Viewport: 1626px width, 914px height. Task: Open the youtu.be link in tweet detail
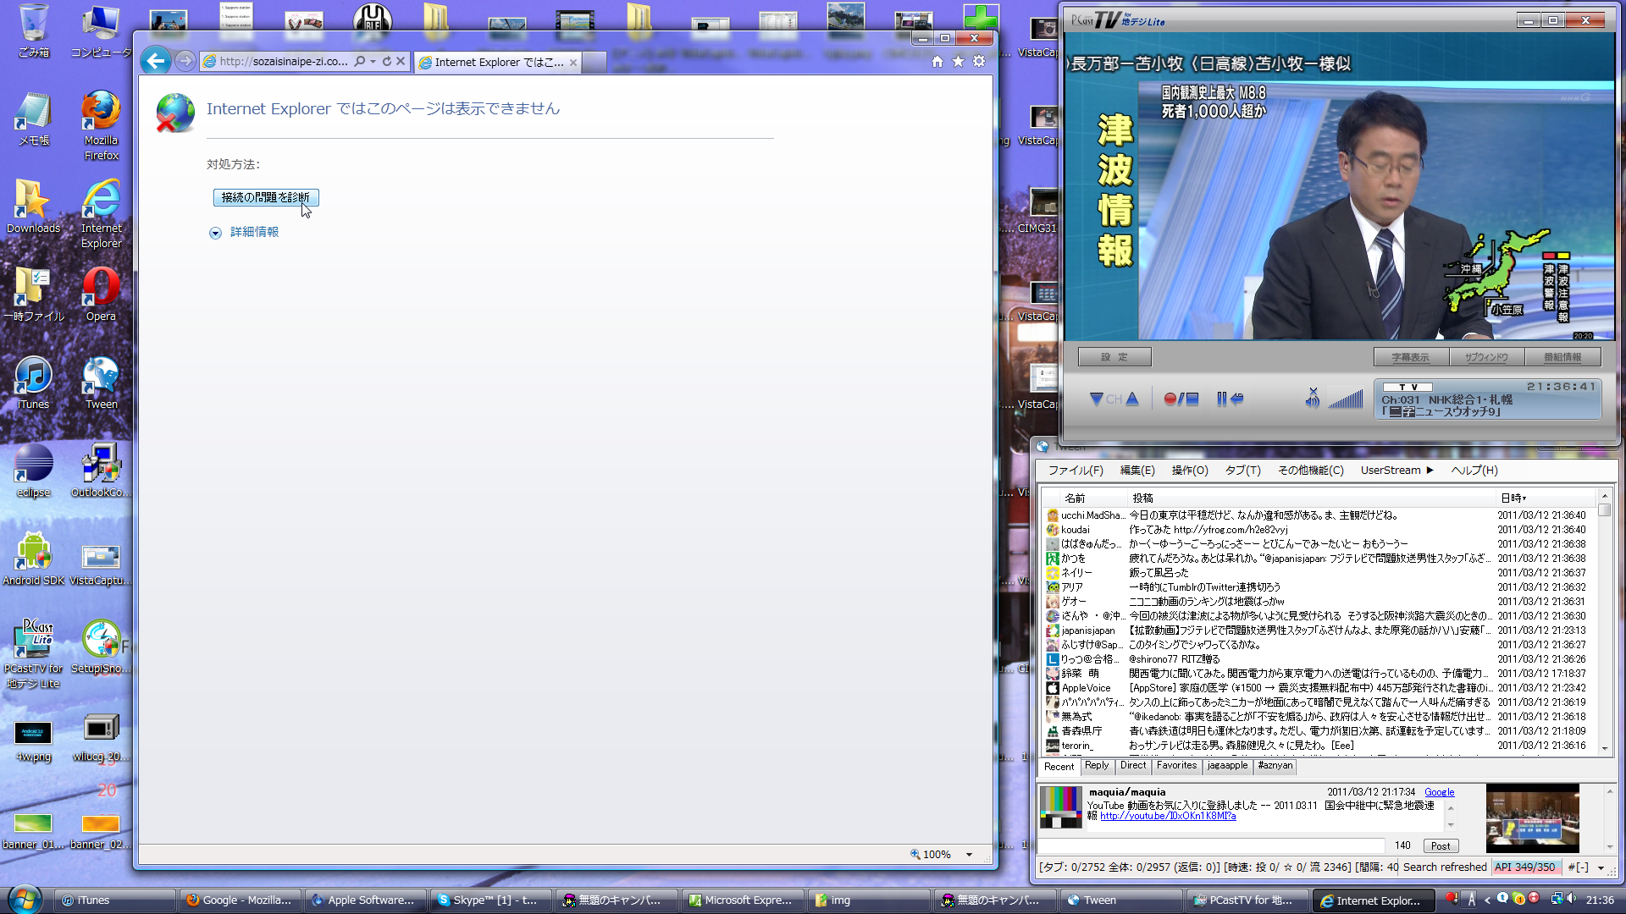1168,817
